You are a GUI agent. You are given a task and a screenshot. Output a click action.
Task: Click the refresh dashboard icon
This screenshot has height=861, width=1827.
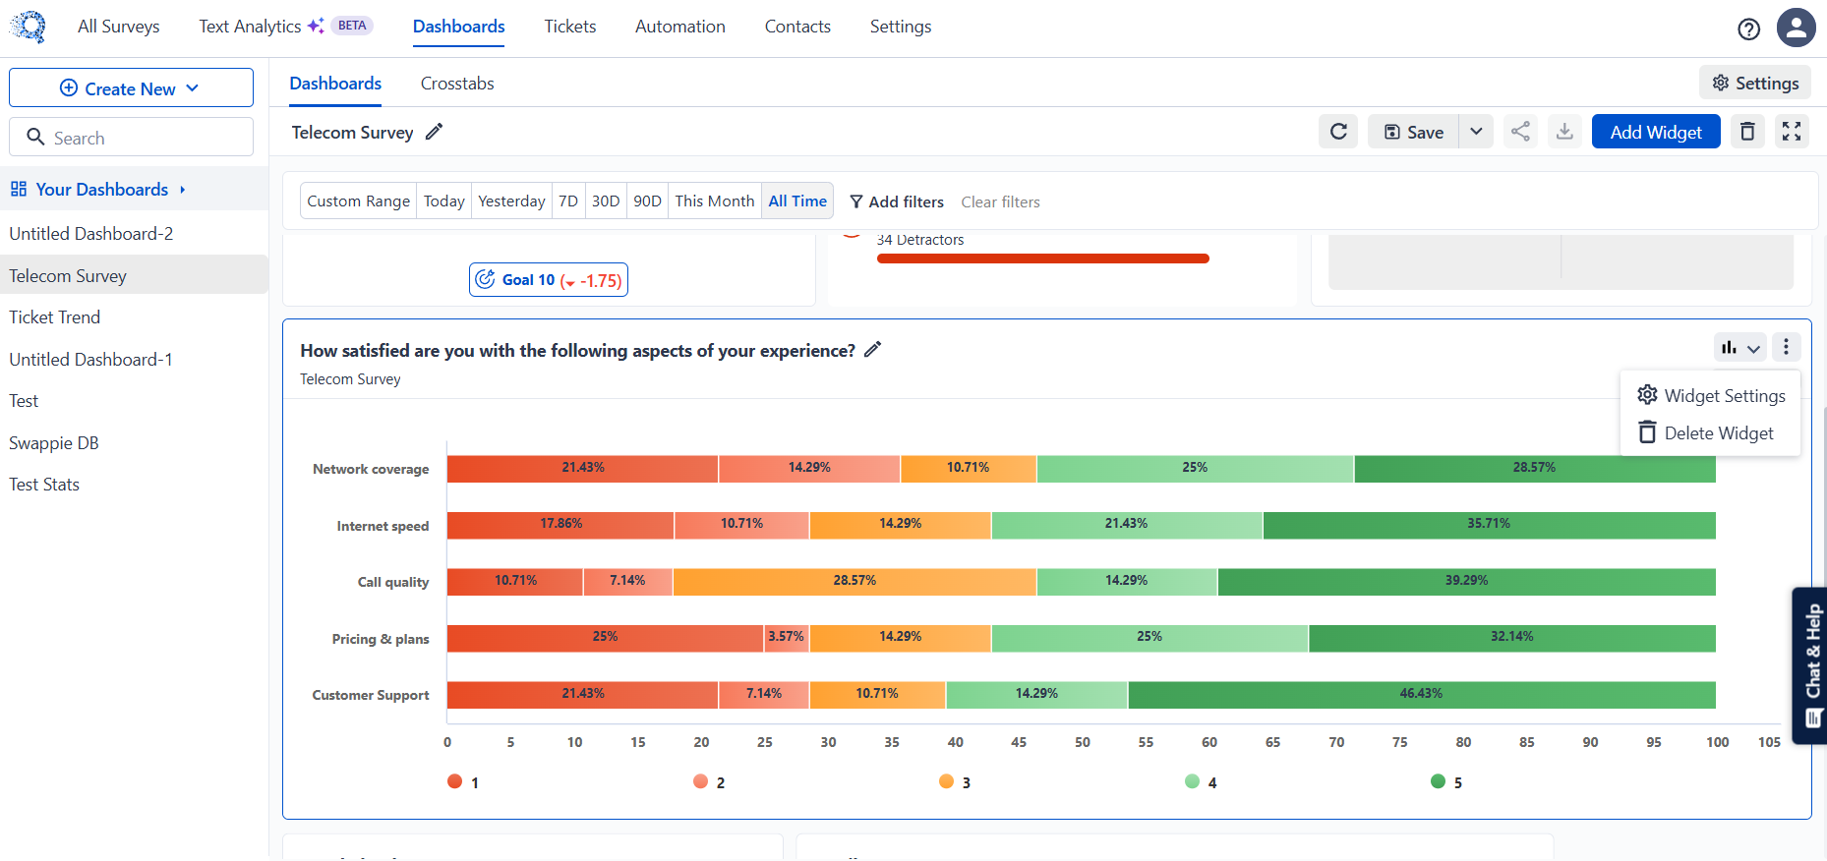click(1338, 132)
